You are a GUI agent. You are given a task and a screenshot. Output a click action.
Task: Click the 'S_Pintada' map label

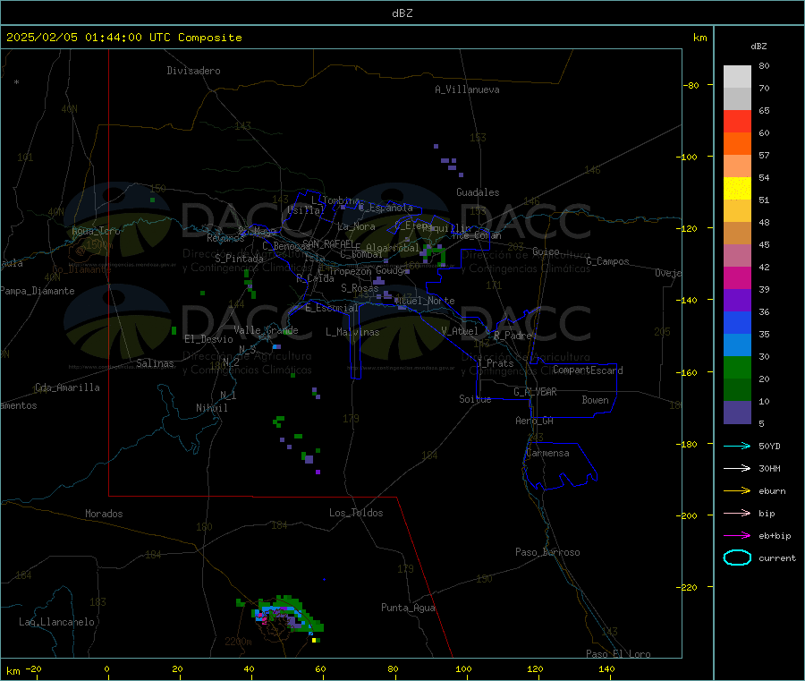click(x=239, y=259)
